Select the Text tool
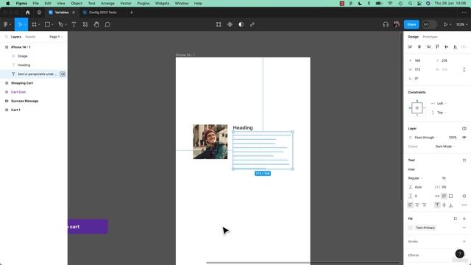This screenshot has width=471, height=265. click(74, 24)
